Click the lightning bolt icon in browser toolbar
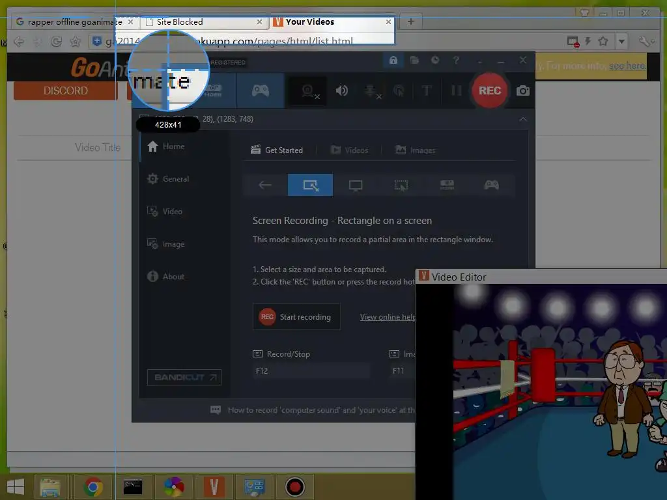This screenshot has height=500, width=667. 588,41
